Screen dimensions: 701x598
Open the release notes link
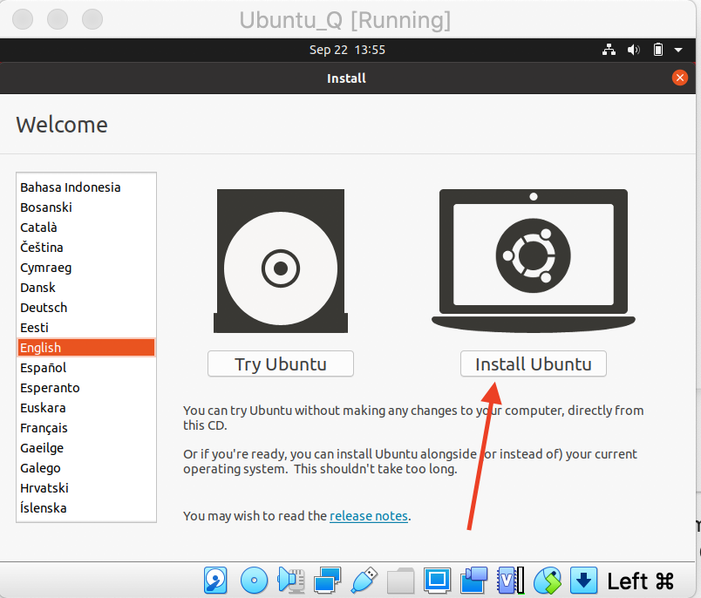point(369,516)
